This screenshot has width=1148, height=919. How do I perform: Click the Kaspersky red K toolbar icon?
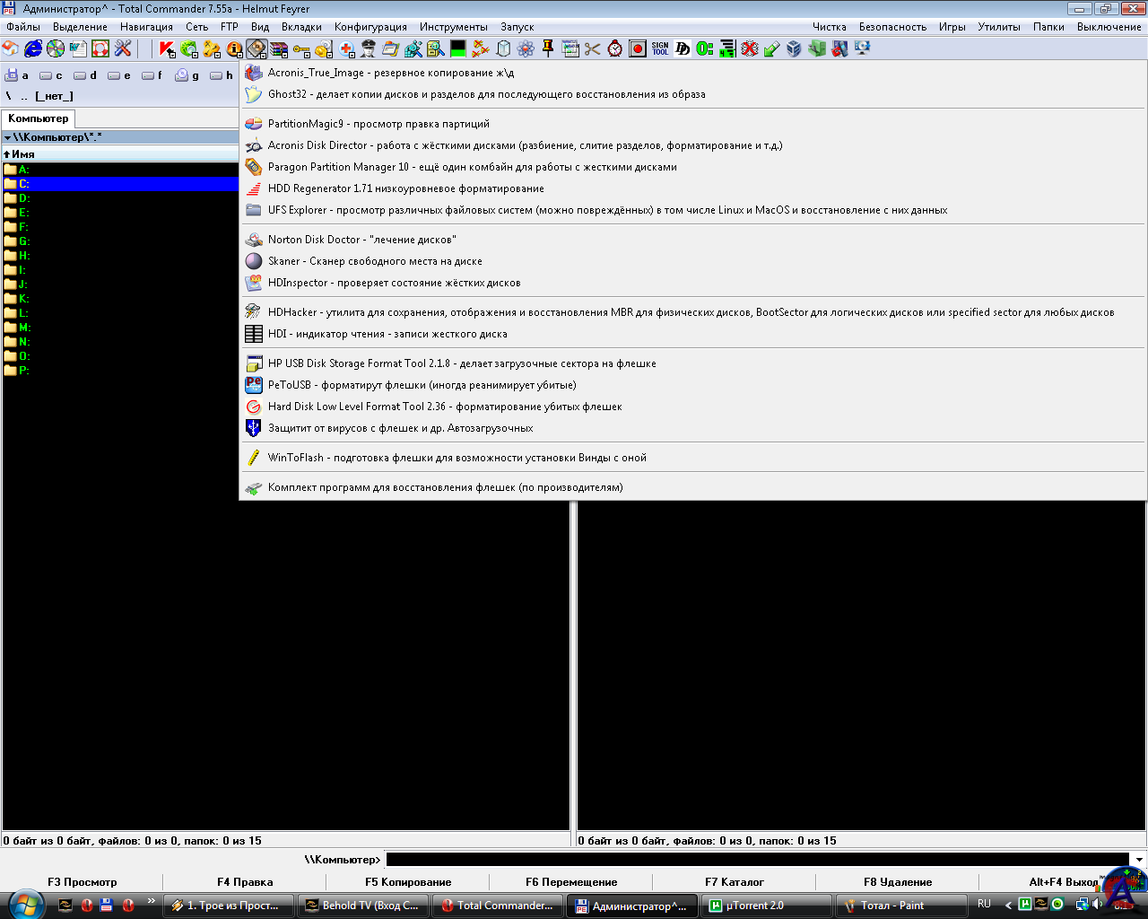click(167, 48)
